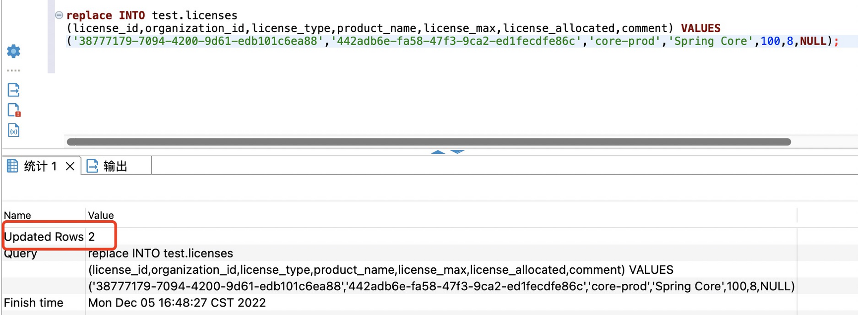Switch to the 统计 1 tab
Screen dimensions: 858x315
click(40, 166)
